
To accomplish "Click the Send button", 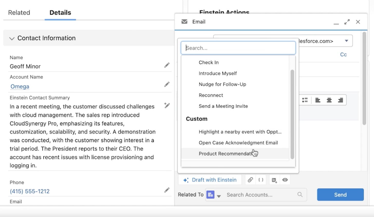I will point(340,195).
